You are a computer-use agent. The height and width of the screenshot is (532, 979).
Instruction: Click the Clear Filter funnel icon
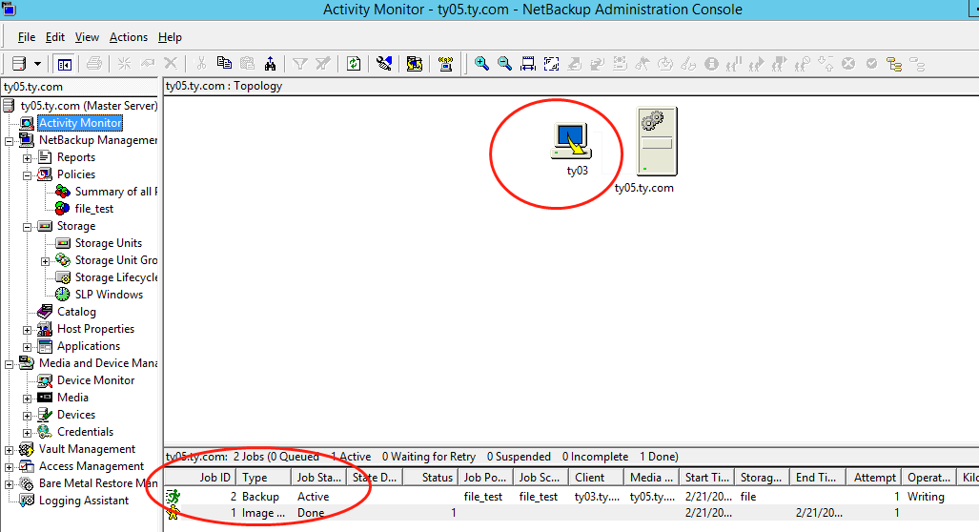[x=323, y=63]
